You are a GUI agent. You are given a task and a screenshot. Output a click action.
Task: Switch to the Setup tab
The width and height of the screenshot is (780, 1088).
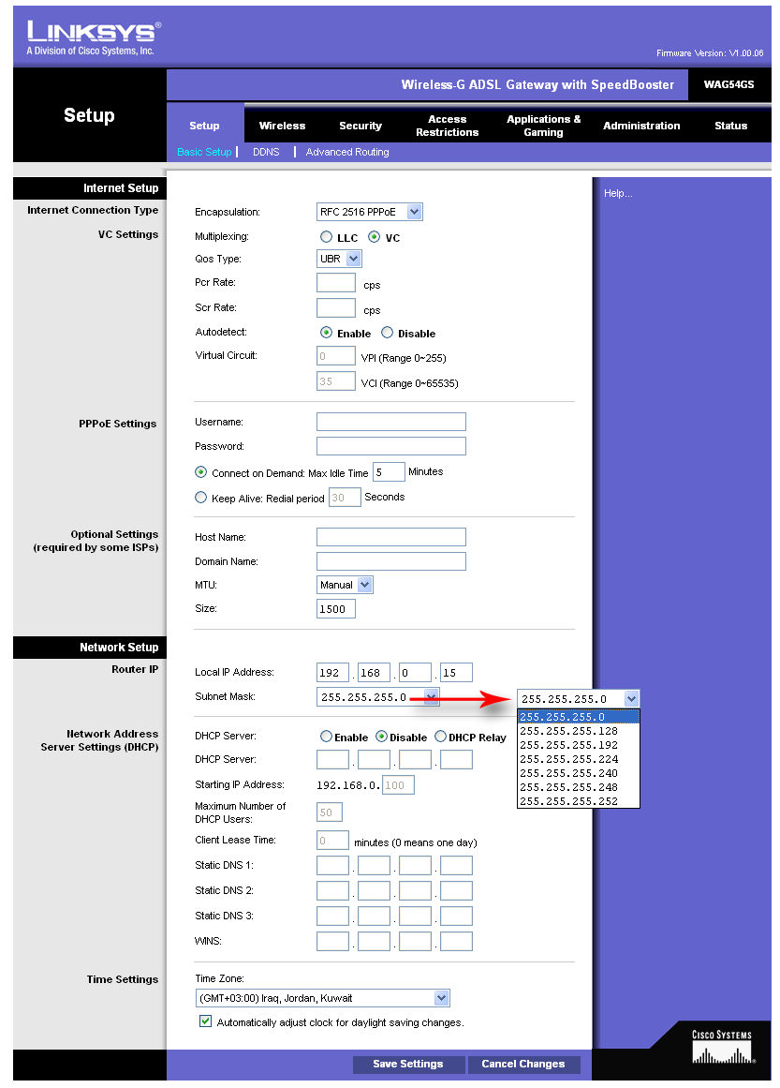point(204,126)
